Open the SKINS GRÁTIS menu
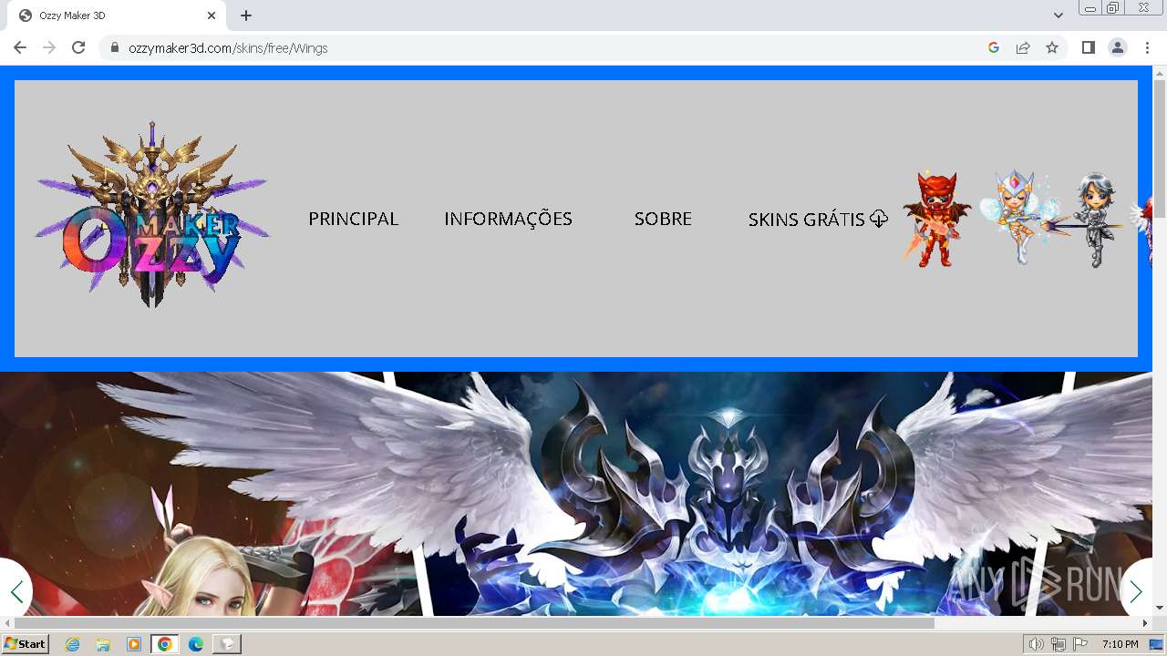 pos(818,219)
